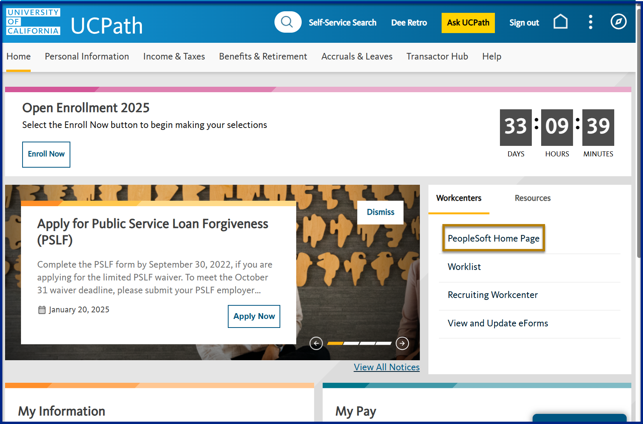Activate the Ask UCPath button
The height and width of the screenshot is (424, 643).
click(468, 23)
